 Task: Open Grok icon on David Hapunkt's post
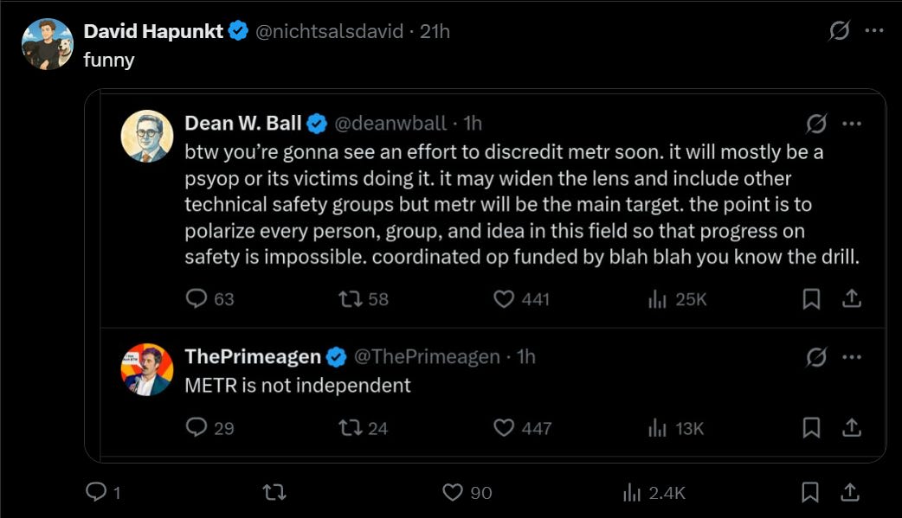(839, 30)
